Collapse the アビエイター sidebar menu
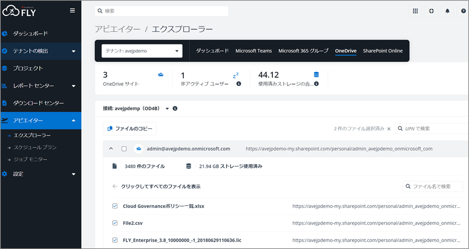This screenshot has height=249, width=469. tap(74, 120)
